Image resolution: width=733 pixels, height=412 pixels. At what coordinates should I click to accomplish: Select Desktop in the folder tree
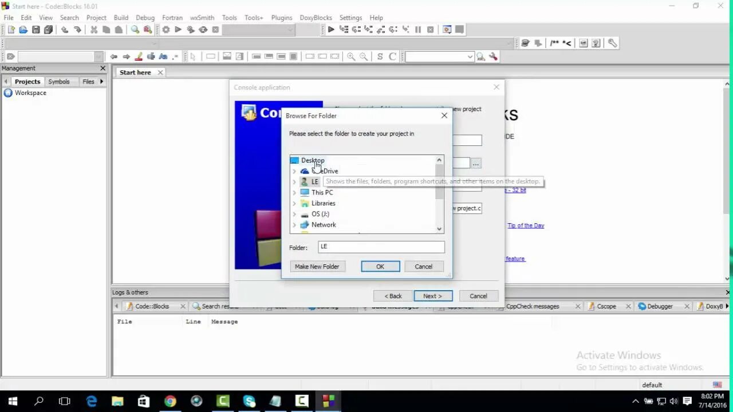[x=313, y=161]
